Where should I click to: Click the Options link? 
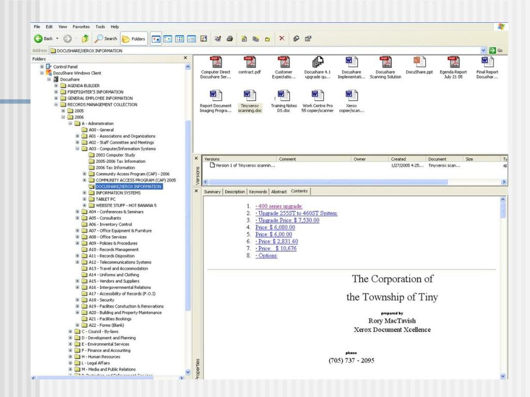click(x=267, y=255)
